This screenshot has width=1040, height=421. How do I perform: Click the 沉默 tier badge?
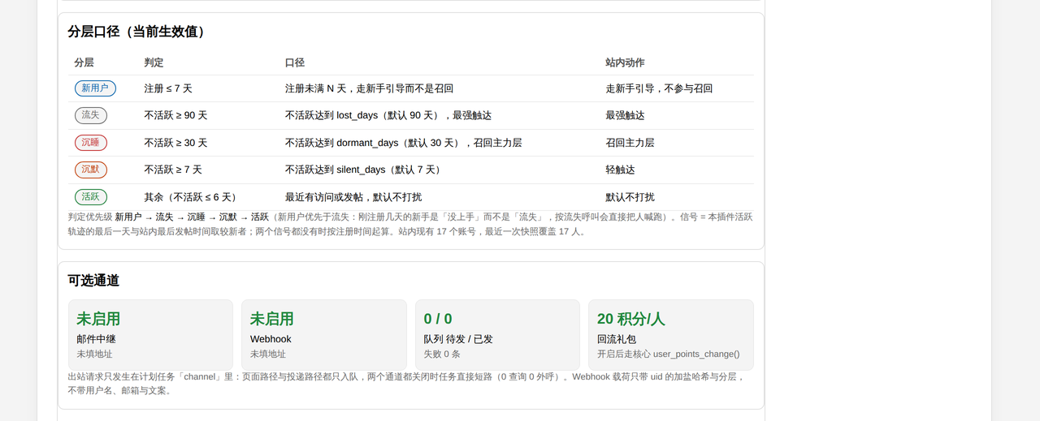coord(90,170)
